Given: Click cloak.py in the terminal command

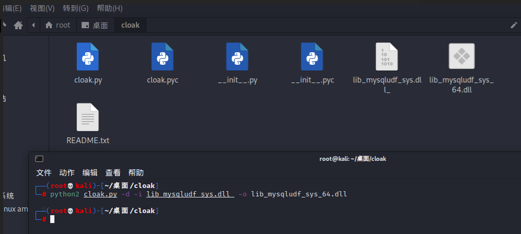Looking at the screenshot, I should (x=100, y=194).
